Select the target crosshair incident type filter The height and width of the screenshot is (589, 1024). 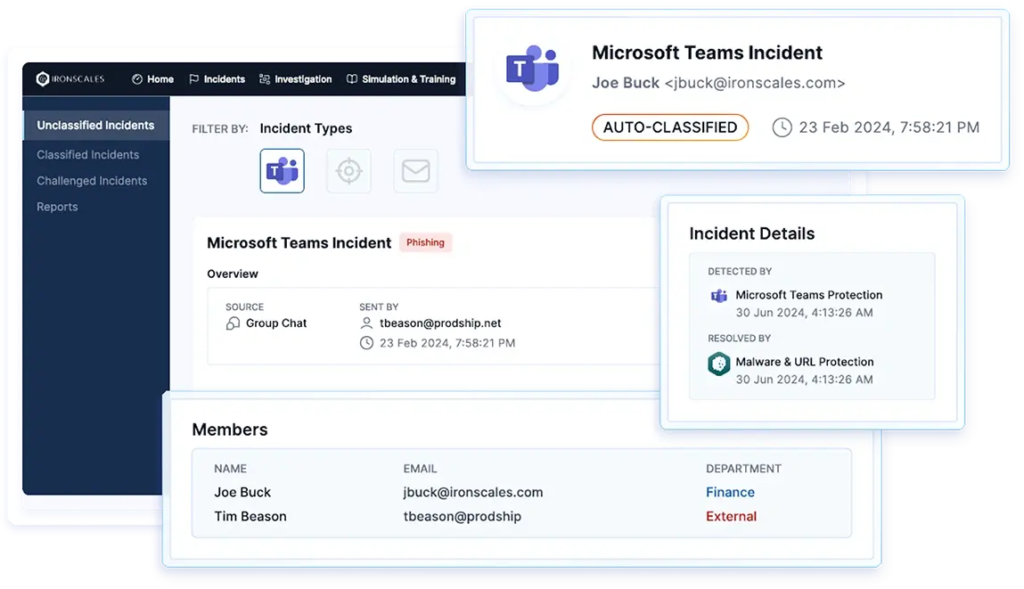click(x=348, y=170)
